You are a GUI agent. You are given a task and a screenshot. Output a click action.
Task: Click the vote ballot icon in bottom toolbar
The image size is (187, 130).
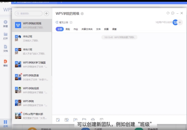click(x=93, y=119)
